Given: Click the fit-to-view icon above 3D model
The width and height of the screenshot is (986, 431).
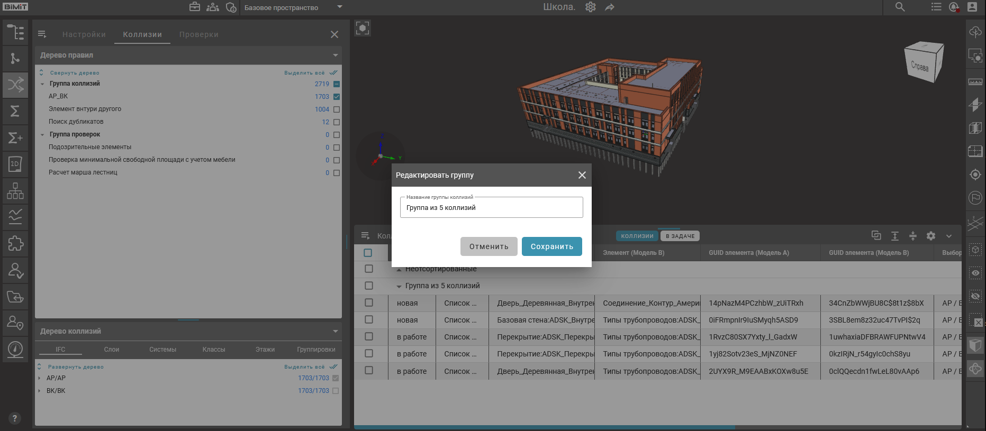Looking at the screenshot, I should pos(363,28).
